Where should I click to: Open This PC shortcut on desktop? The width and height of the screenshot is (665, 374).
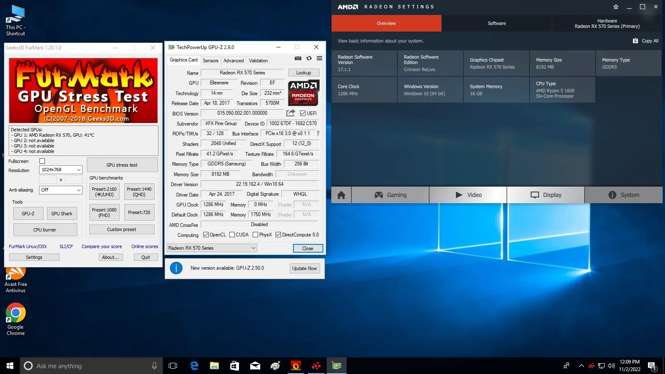point(15,21)
